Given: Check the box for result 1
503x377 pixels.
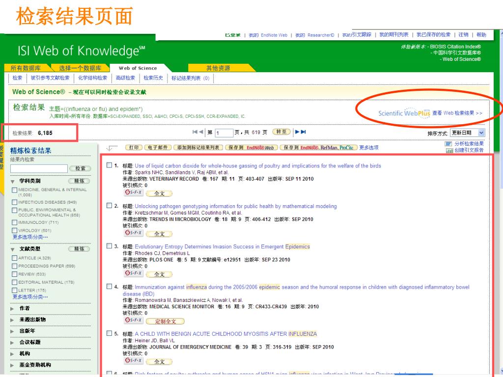Looking at the screenshot, I should 110,165.
